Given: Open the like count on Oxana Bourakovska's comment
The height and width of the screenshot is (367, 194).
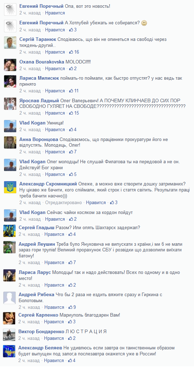Looking at the screenshot, I should point(73,69).
